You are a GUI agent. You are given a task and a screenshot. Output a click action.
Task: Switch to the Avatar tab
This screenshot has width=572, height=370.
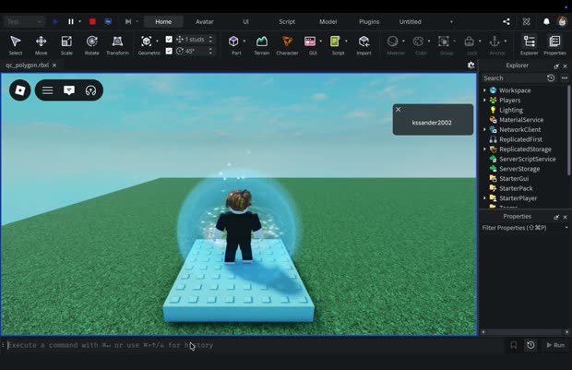pyautogui.click(x=204, y=21)
